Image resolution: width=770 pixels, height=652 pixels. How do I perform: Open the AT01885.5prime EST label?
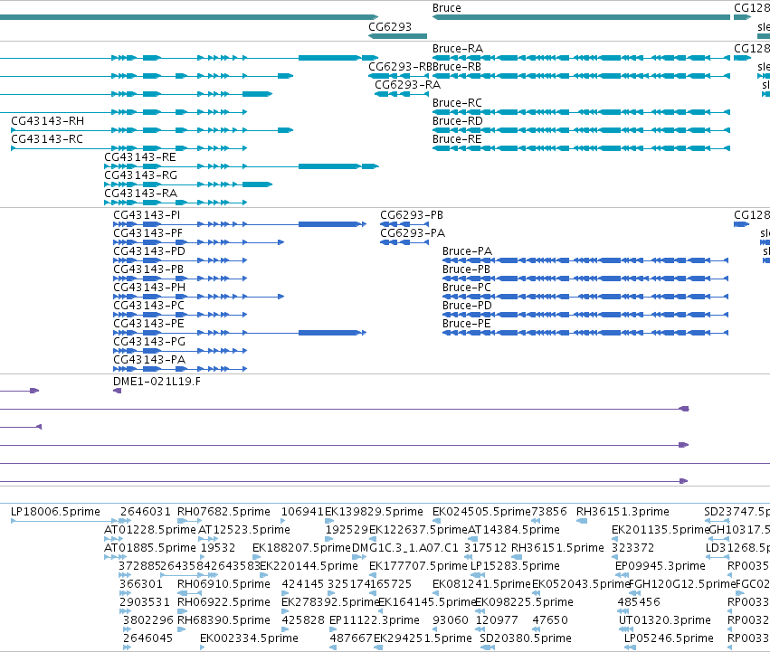point(150,548)
